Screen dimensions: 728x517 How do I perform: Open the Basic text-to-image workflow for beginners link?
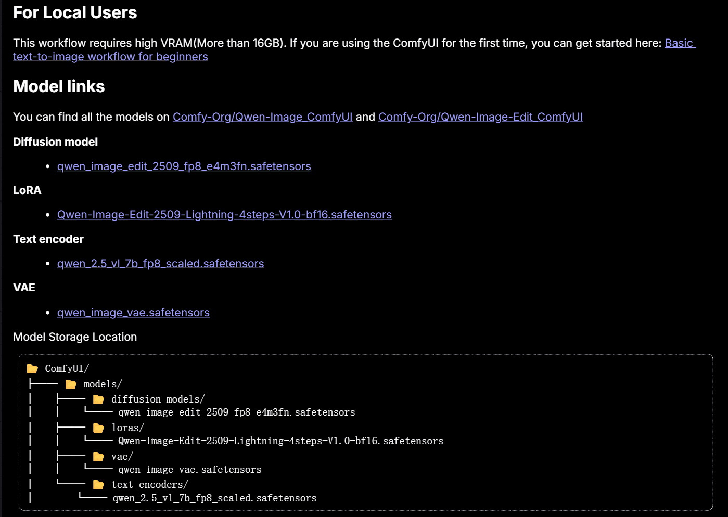[110, 57]
